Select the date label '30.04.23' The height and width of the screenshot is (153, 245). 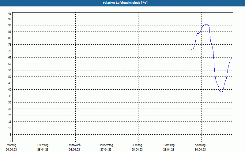(x=200, y=150)
